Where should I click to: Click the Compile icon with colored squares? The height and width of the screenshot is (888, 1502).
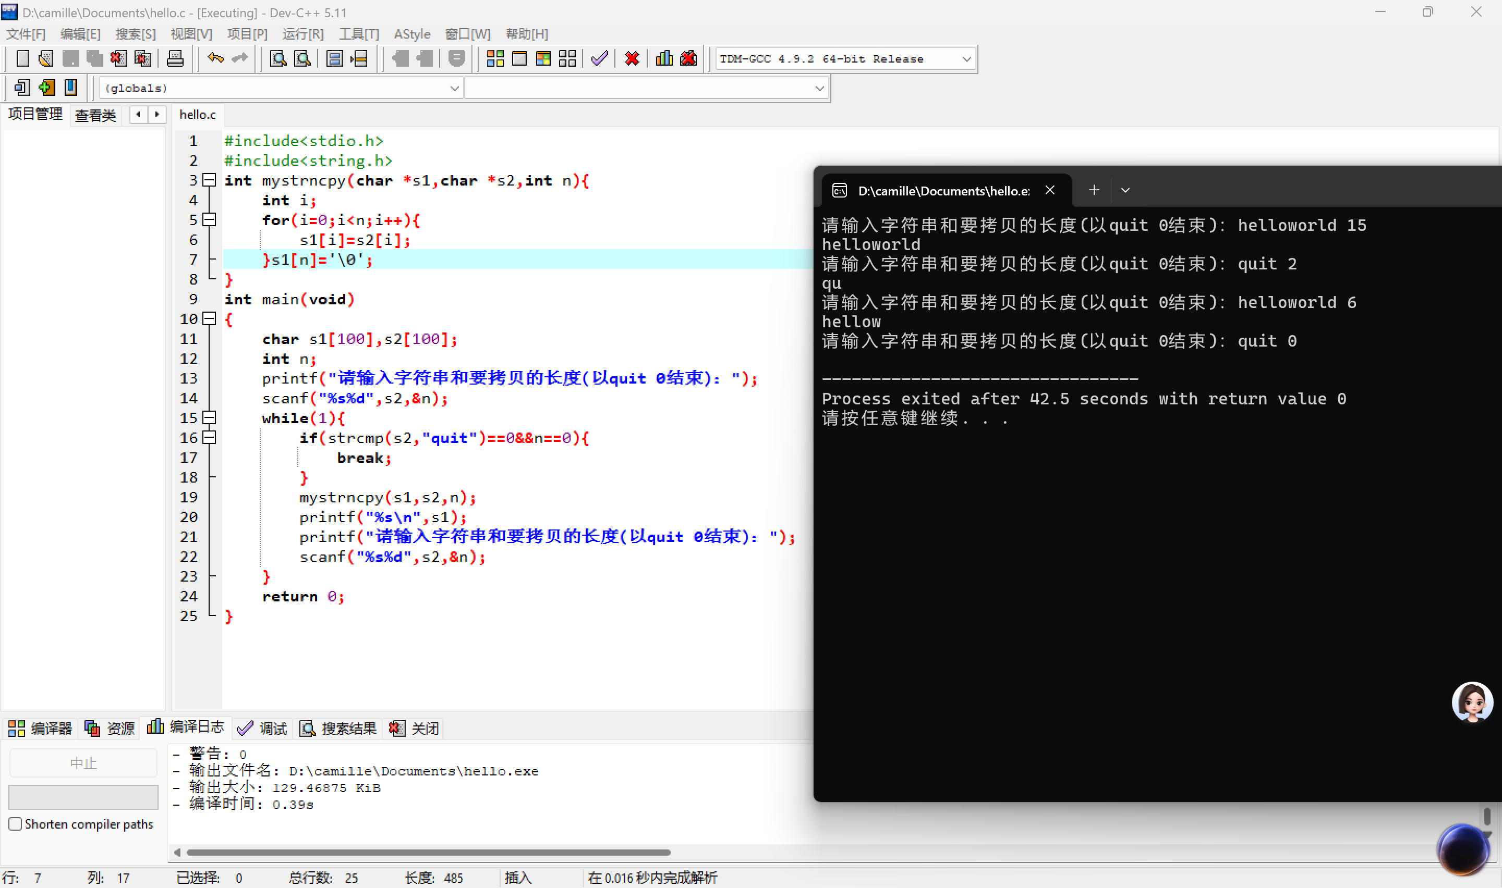pos(495,59)
